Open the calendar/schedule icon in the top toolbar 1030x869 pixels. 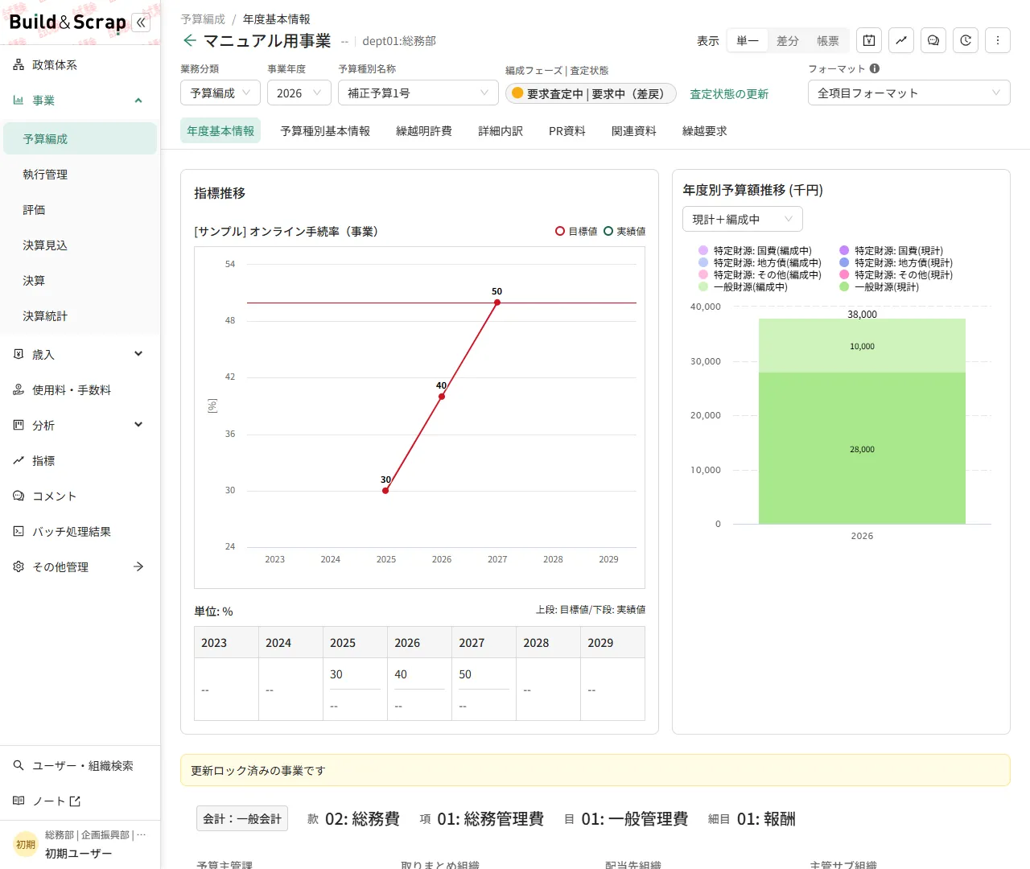click(x=869, y=40)
